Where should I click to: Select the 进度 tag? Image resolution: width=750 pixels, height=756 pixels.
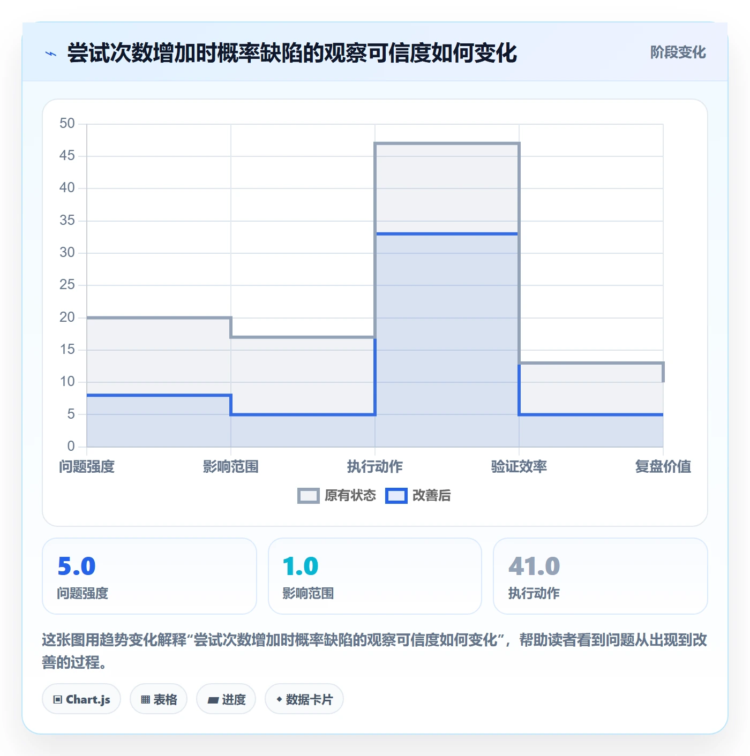point(226,699)
